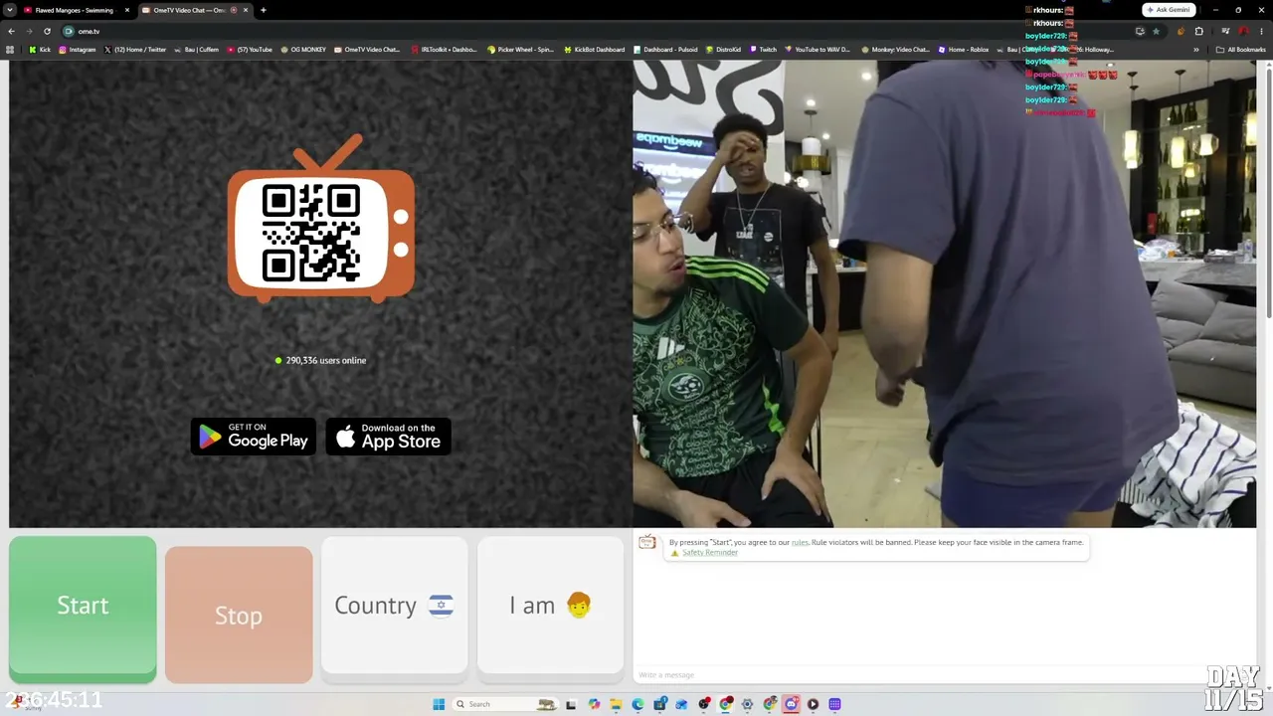Open the Windows Start menu
The height and width of the screenshot is (716, 1273).
(x=439, y=704)
